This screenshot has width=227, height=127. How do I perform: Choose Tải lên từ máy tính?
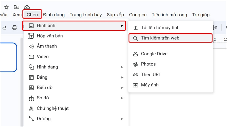[171, 28]
